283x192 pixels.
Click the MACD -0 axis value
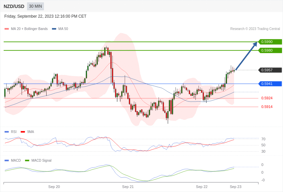(x=263, y=180)
